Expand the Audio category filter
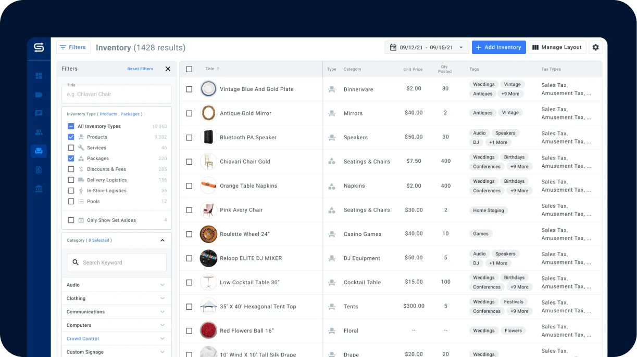Screen dimensions: 637x357 tap(162, 285)
